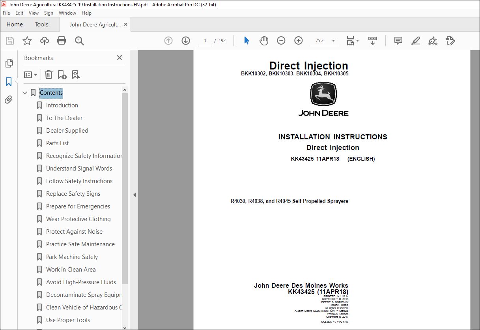480x330 pixels.
Task: Open the View menu
Action: [x=34, y=13]
